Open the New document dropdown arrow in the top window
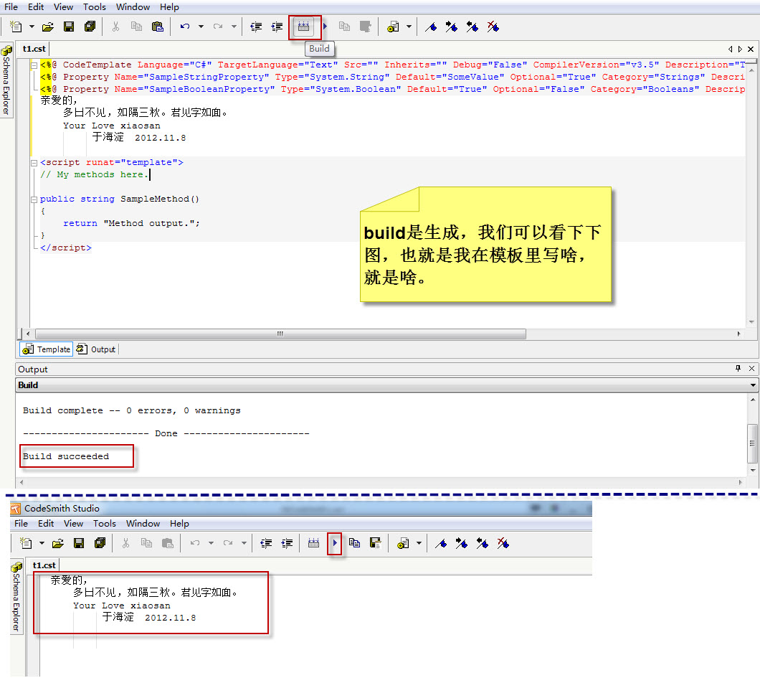This screenshot has width=760, height=683. [x=32, y=27]
